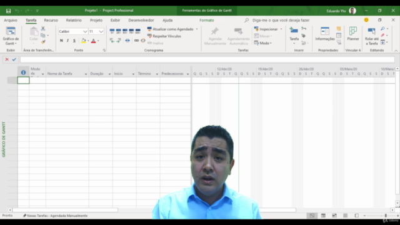The image size is (400, 225).
Task: Switch to the Projeto tab
Action: point(96,20)
